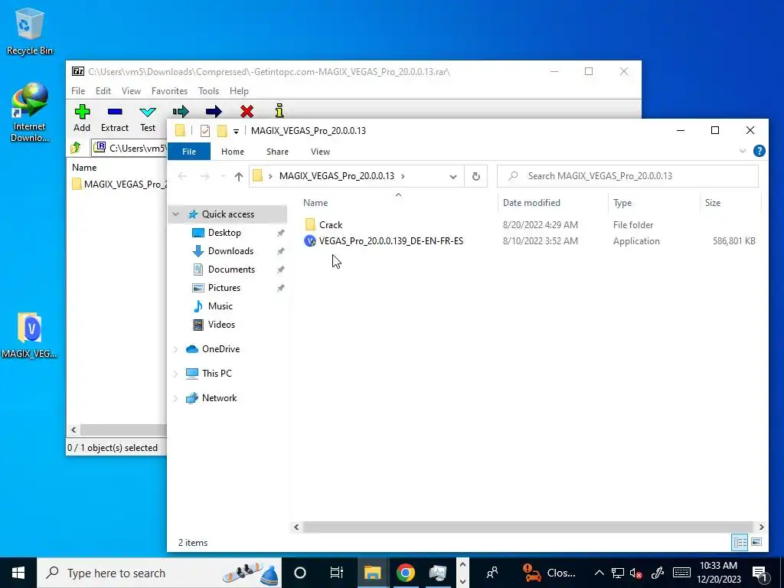784x588 pixels.
Task: Select MAGIX_VEGAS_Pro folder in 7-Zip list
Action: tap(119, 185)
